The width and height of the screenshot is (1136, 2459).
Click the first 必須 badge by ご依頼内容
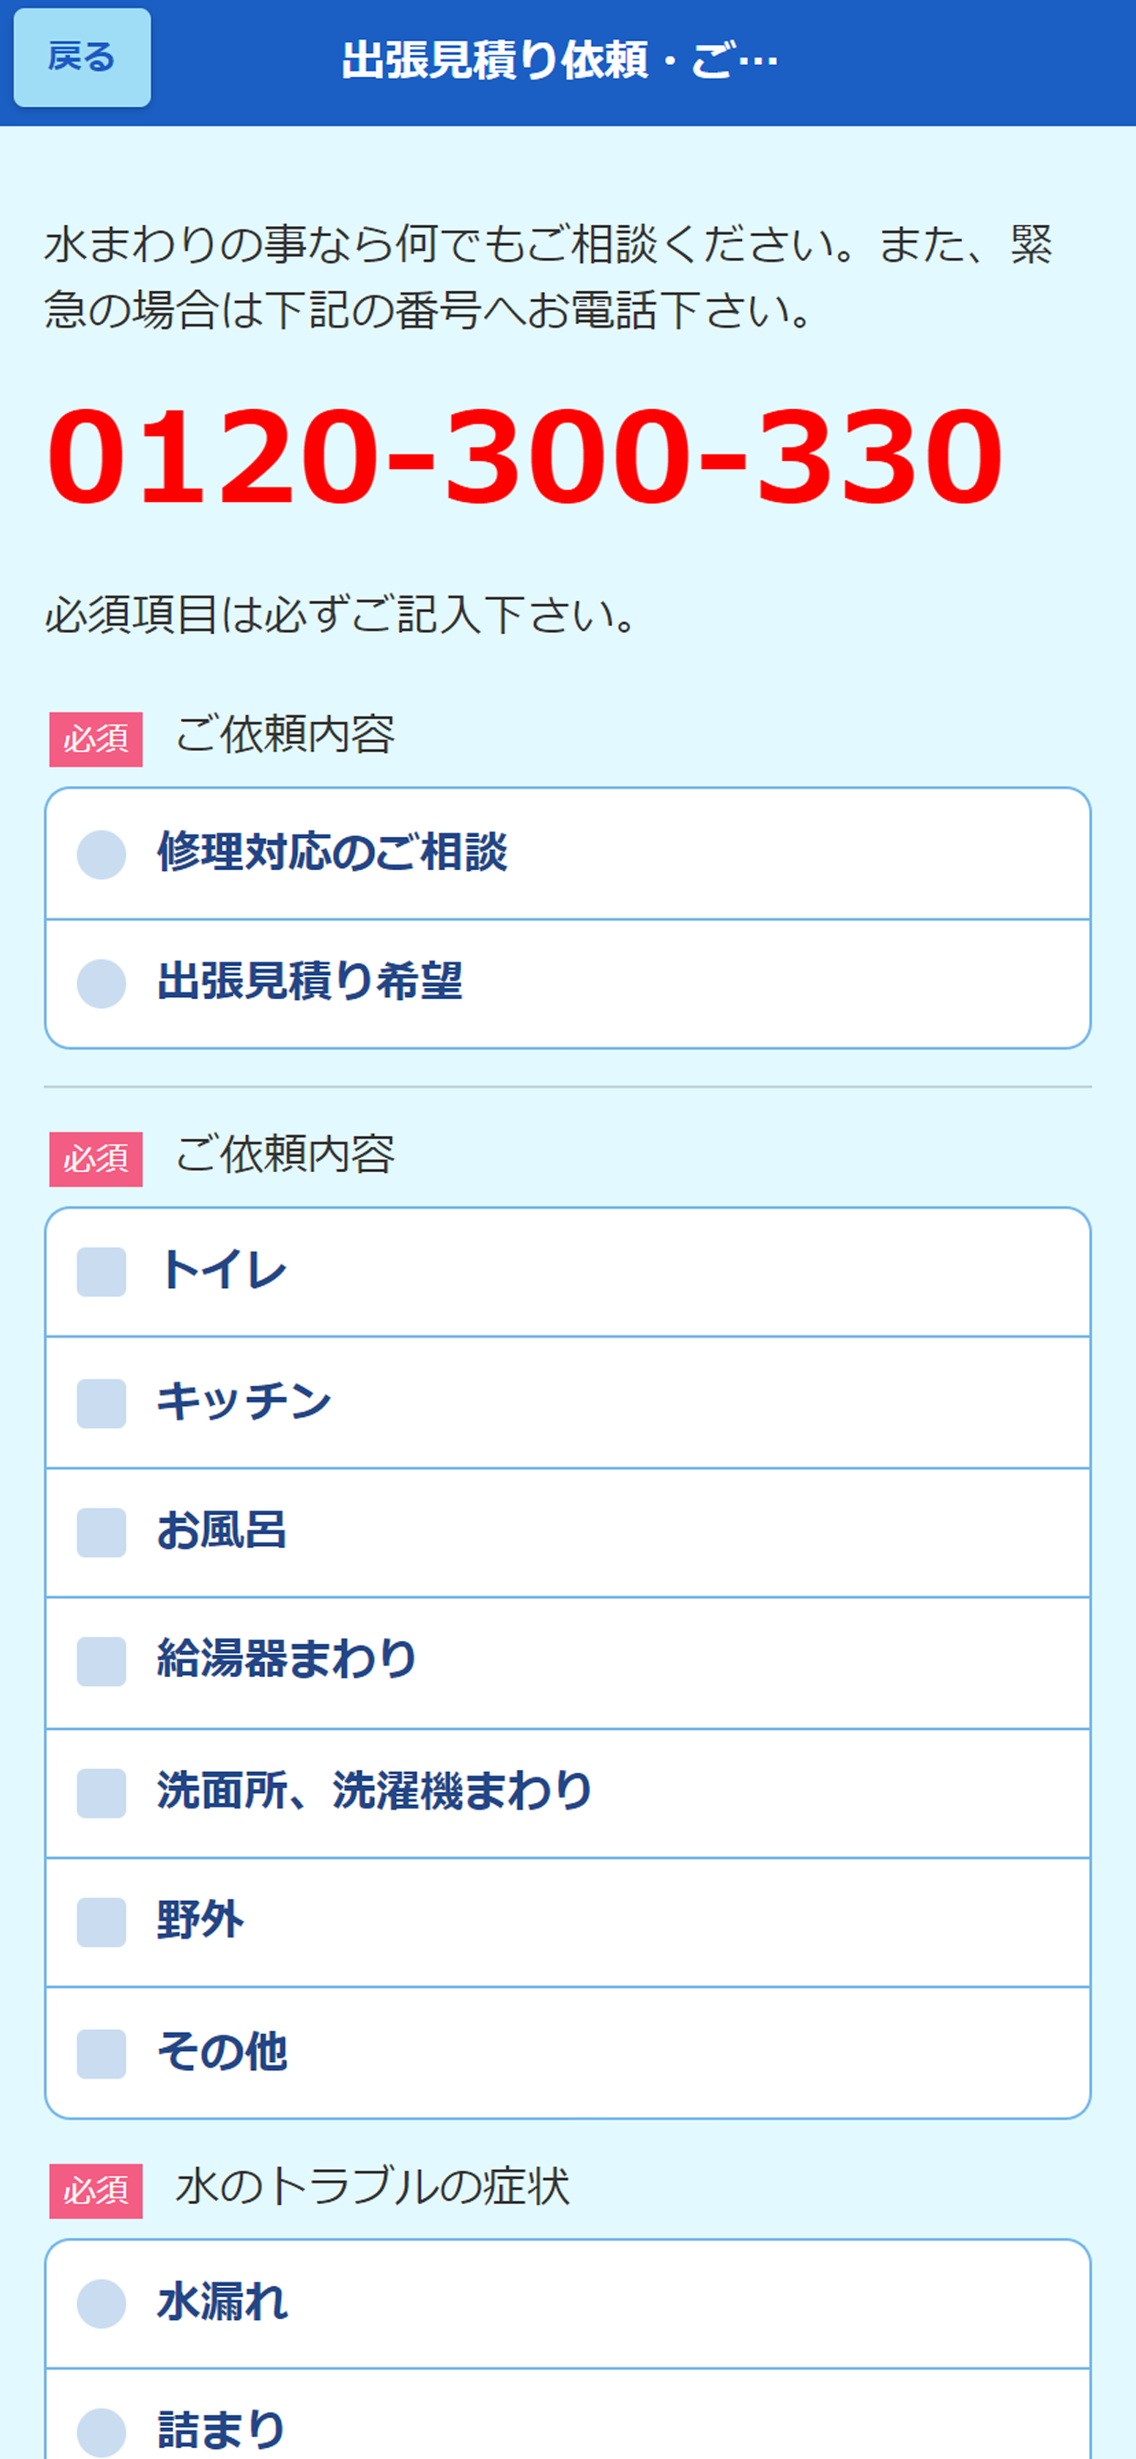coord(95,739)
